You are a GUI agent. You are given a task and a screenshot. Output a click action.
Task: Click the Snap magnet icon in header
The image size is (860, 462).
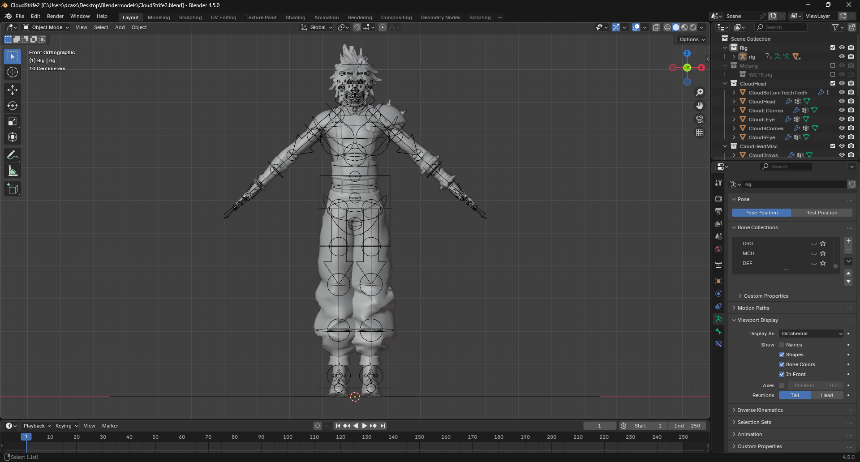point(357,27)
